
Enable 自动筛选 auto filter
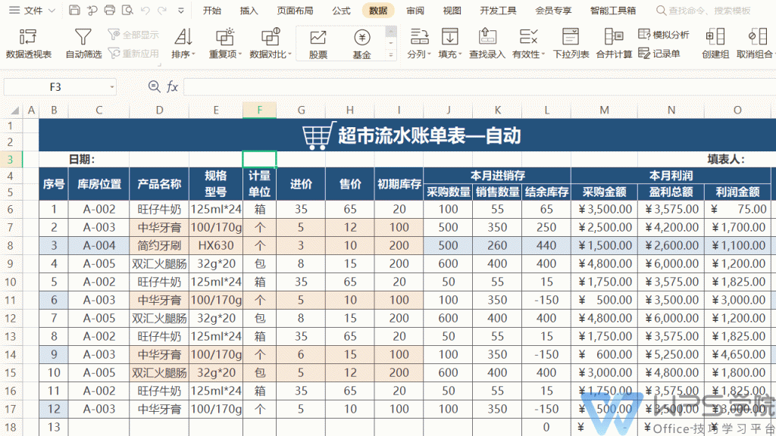[83, 43]
